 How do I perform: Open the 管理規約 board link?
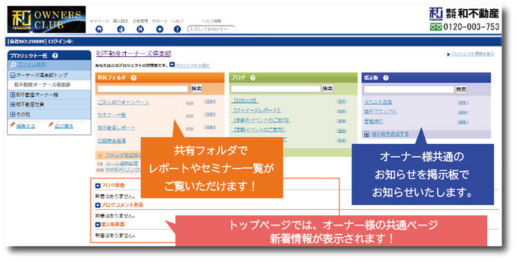click(x=374, y=121)
